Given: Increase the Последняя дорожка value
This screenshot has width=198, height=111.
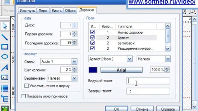Looking at the screenshot, I should 75,41.
